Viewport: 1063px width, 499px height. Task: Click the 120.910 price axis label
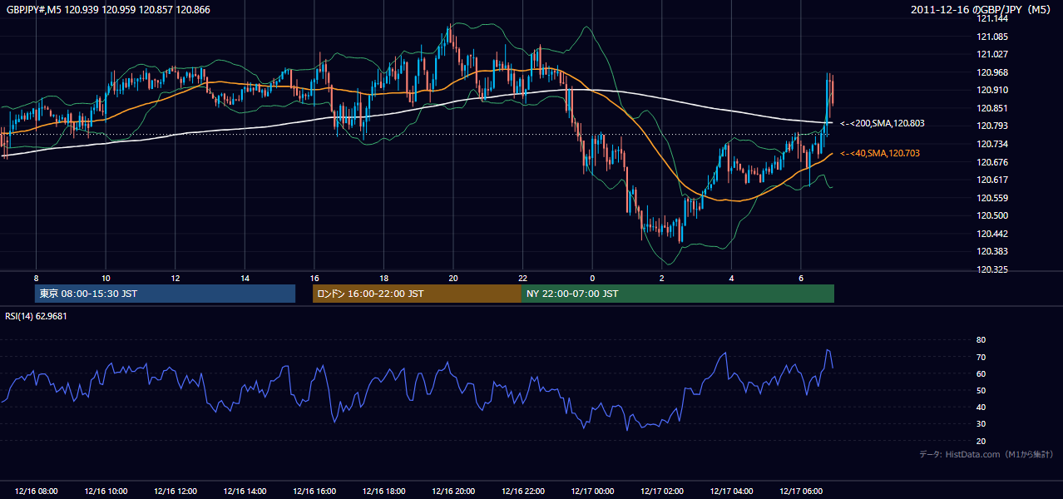pos(991,90)
